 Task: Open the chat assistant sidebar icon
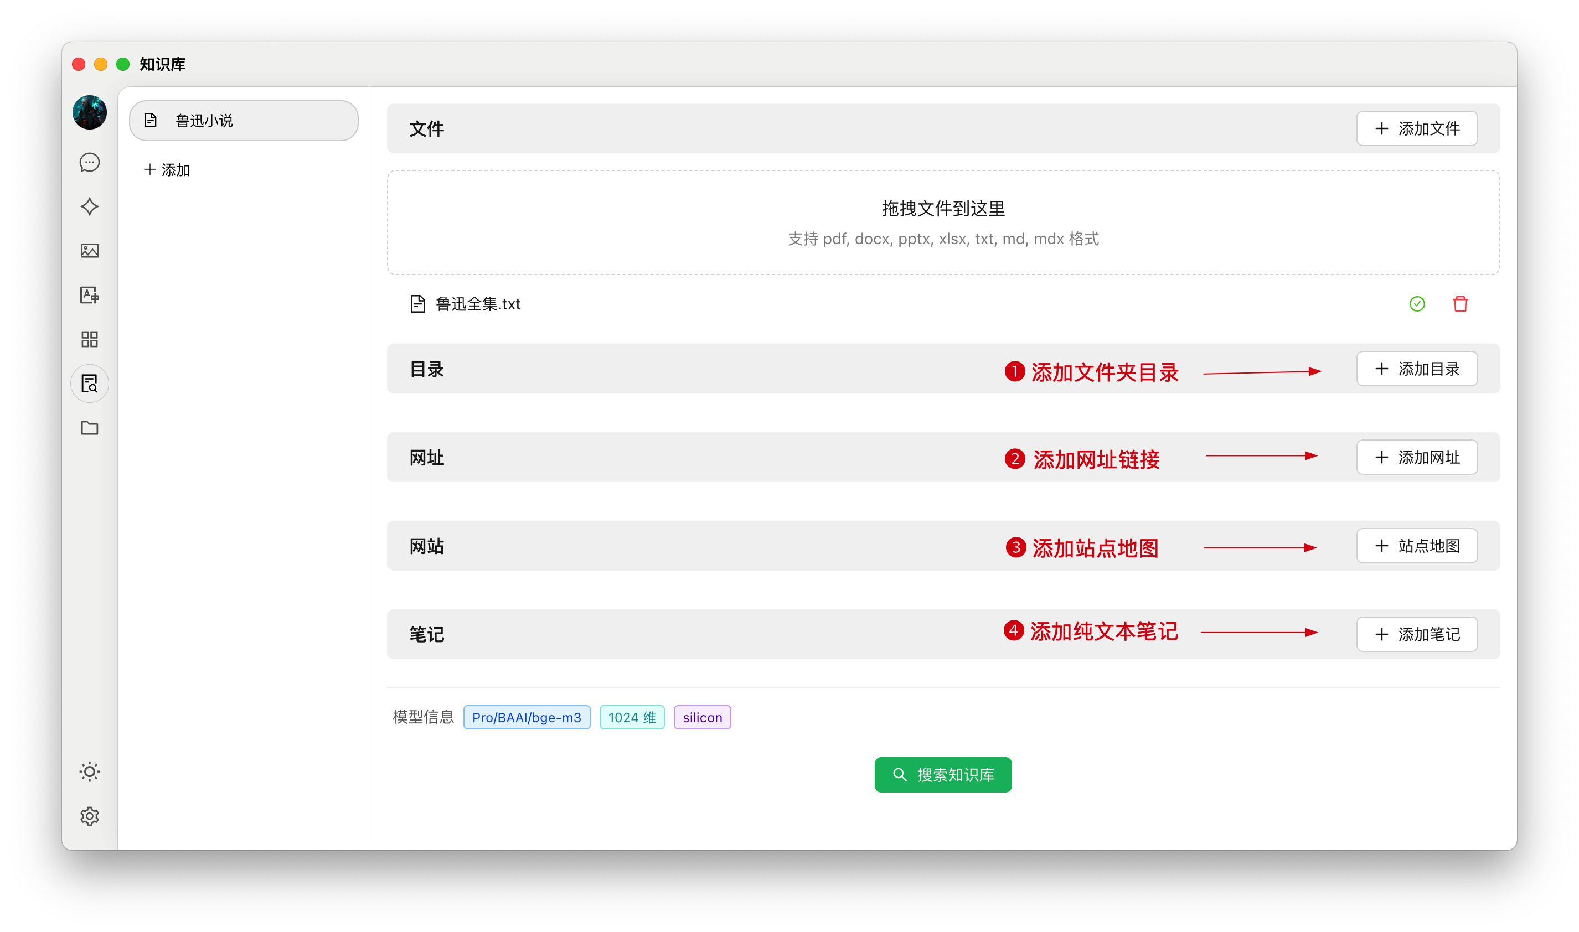pos(89,163)
